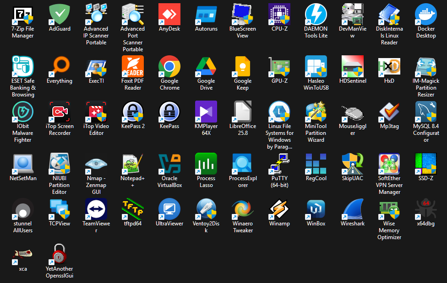Select the Docker Desktop icon
447x283 pixels.
(x=426, y=15)
